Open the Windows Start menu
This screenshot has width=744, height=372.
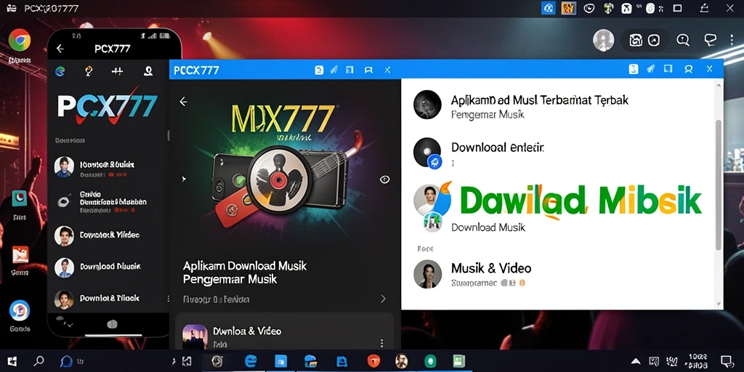12,361
